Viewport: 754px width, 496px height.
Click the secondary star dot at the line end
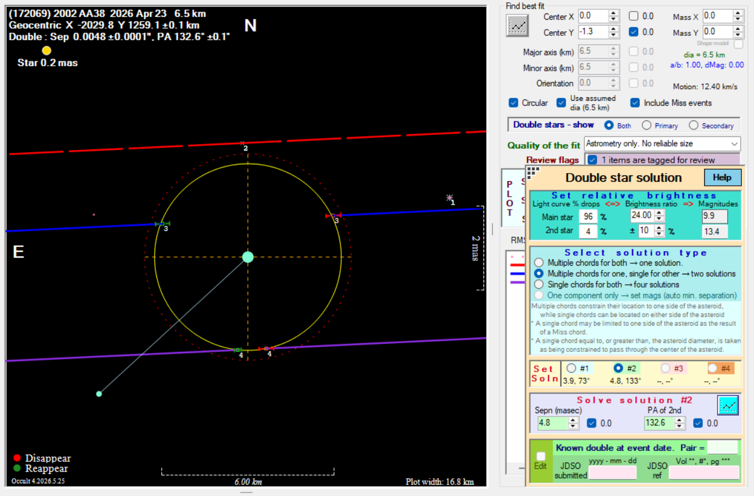click(x=99, y=394)
